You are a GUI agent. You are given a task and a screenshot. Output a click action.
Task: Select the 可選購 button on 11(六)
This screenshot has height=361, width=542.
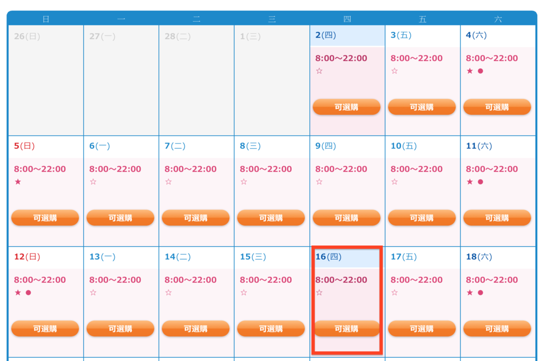[497, 218]
